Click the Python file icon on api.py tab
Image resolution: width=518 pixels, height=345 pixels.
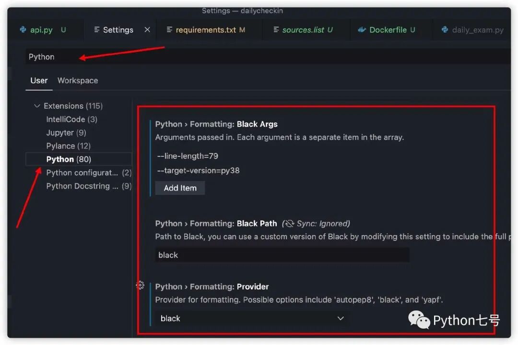click(23, 30)
